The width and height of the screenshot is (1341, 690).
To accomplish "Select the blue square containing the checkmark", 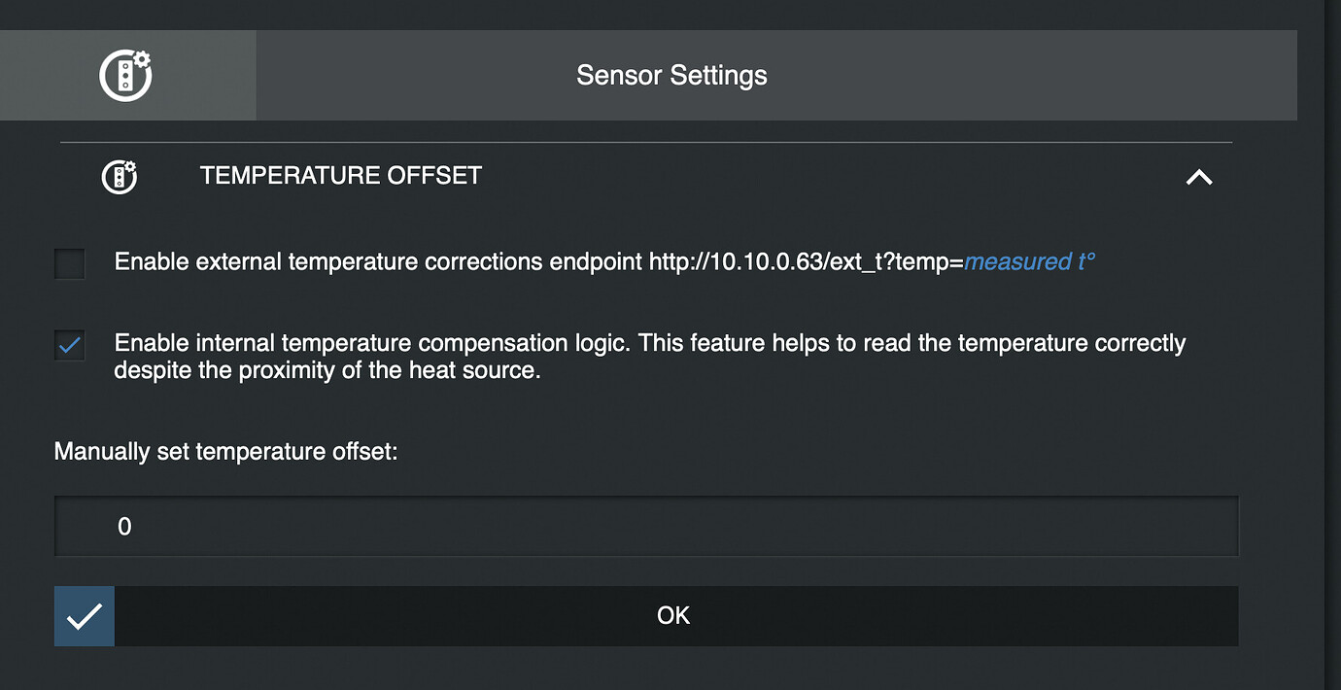I will coord(84,615).
